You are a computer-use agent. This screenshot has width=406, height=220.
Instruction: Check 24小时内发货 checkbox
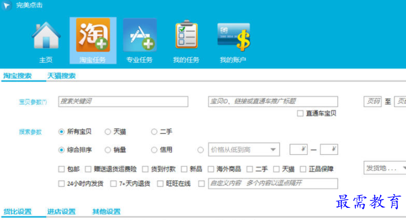click(61, 184)
